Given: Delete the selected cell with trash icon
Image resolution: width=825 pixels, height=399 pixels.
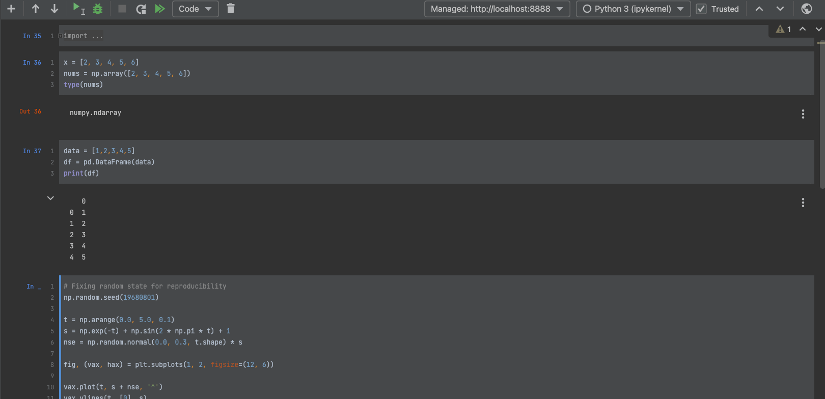Looking at the screenshot, I should coord(230,9).
